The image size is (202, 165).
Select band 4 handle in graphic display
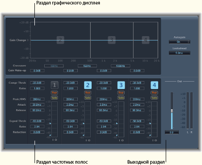pos(146,40)
